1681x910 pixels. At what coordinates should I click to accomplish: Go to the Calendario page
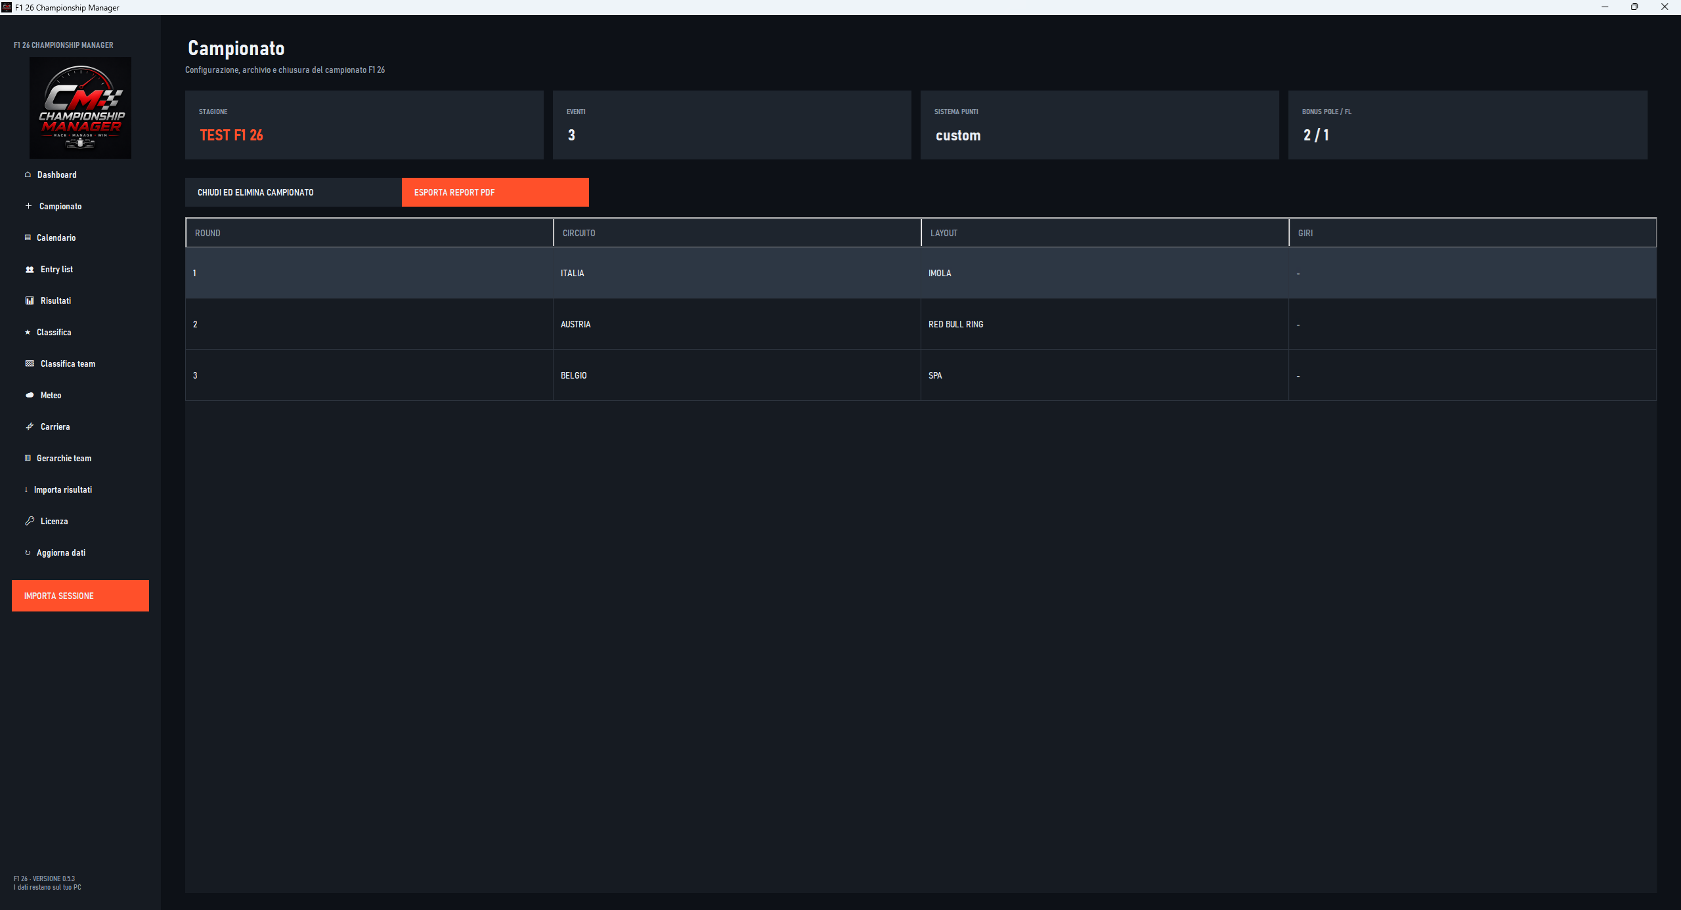pyautogui.click(x=56, y=238)
